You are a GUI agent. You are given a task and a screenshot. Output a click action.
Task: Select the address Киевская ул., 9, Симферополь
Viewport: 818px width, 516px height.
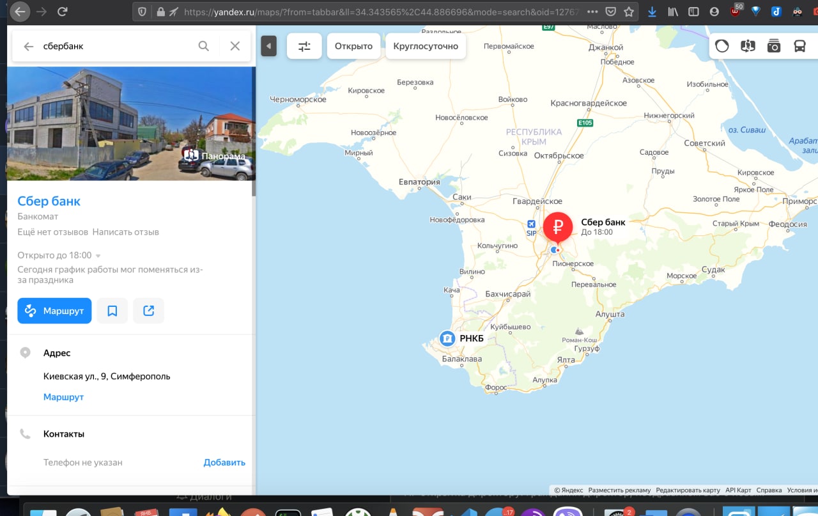click(107, 376)
